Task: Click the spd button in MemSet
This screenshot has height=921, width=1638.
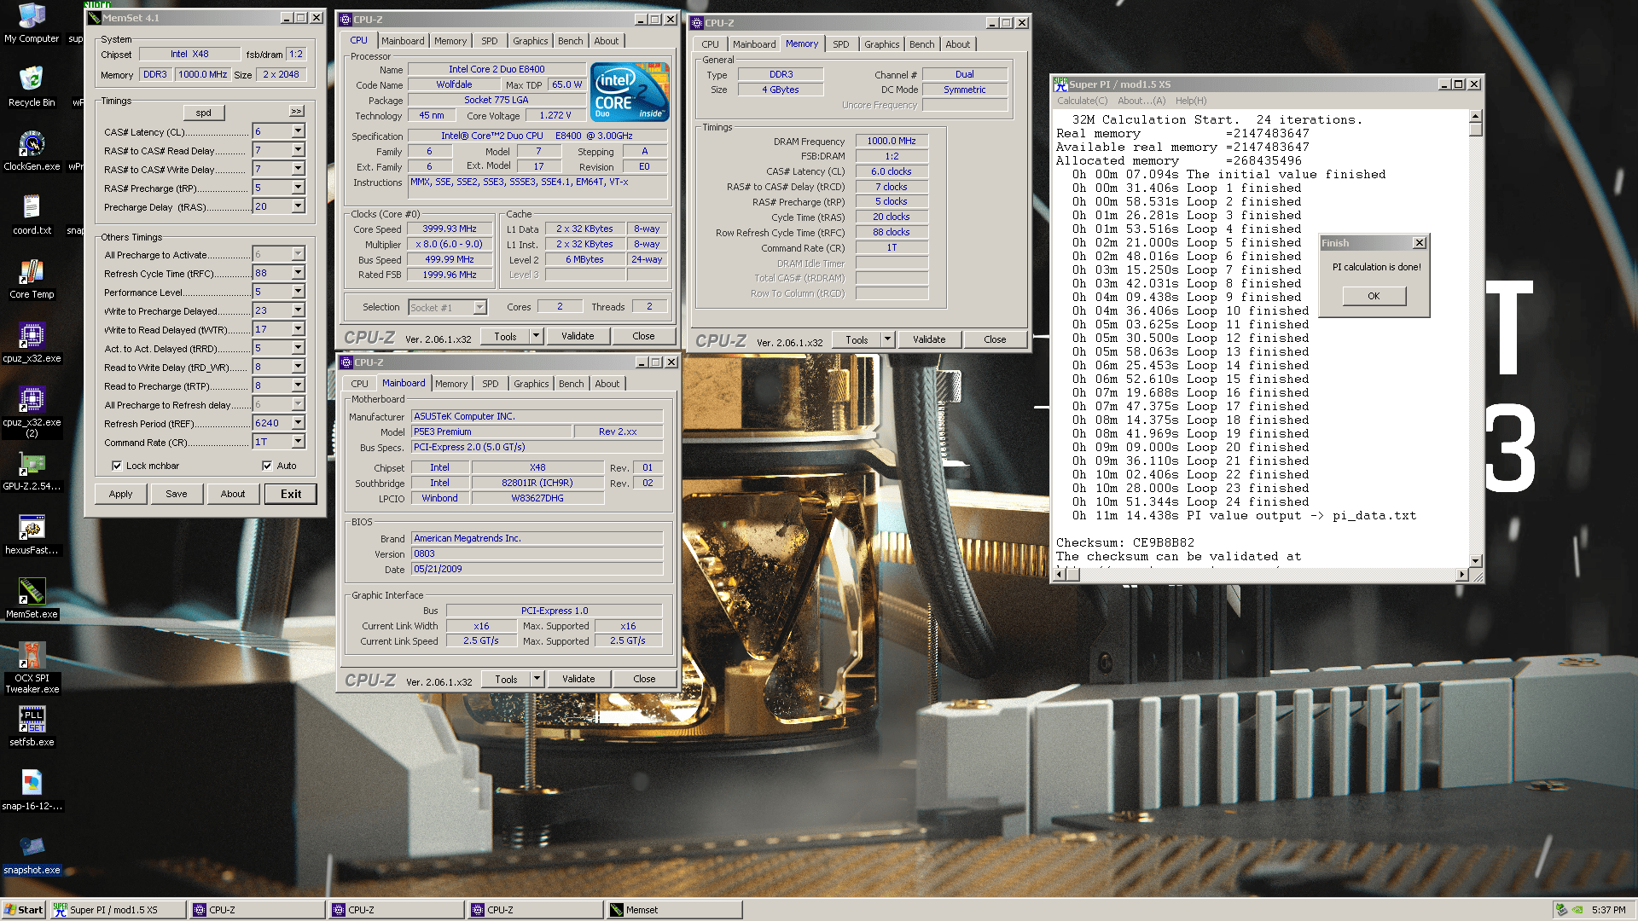Action: 204,113
